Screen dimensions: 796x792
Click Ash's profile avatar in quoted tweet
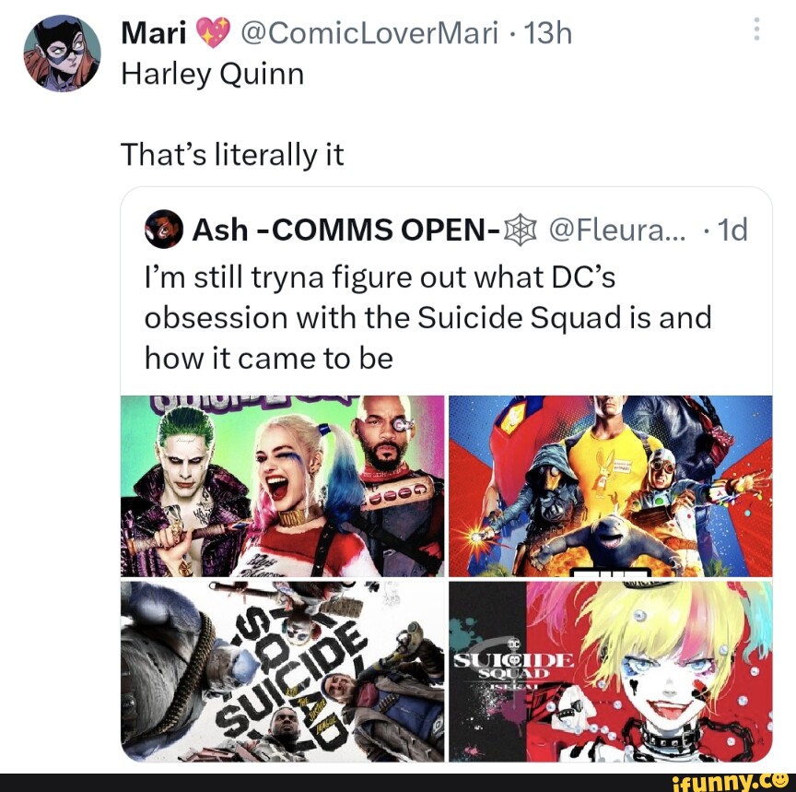tap(163, 230)
